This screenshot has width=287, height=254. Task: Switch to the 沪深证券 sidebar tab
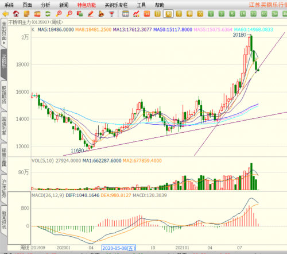coord(4,188)
